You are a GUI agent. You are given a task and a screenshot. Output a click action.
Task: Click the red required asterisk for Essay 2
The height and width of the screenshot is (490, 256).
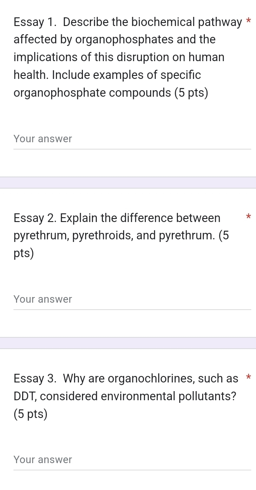248,216
